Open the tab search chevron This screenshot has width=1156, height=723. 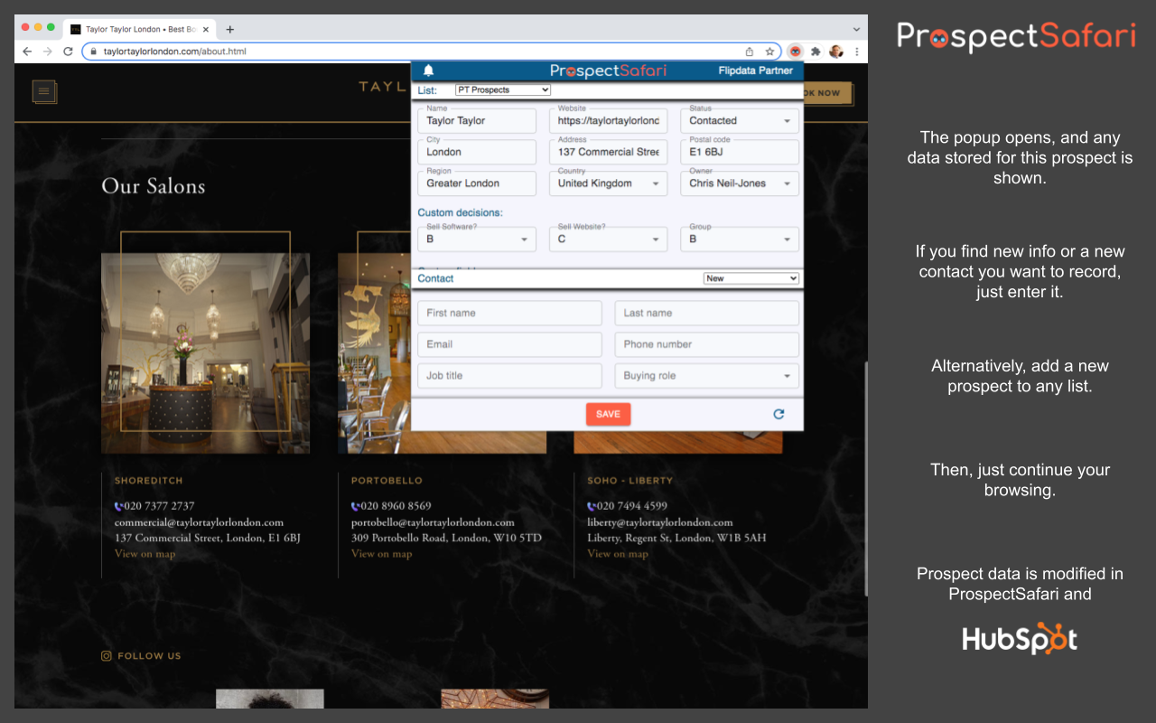(856, 29)
